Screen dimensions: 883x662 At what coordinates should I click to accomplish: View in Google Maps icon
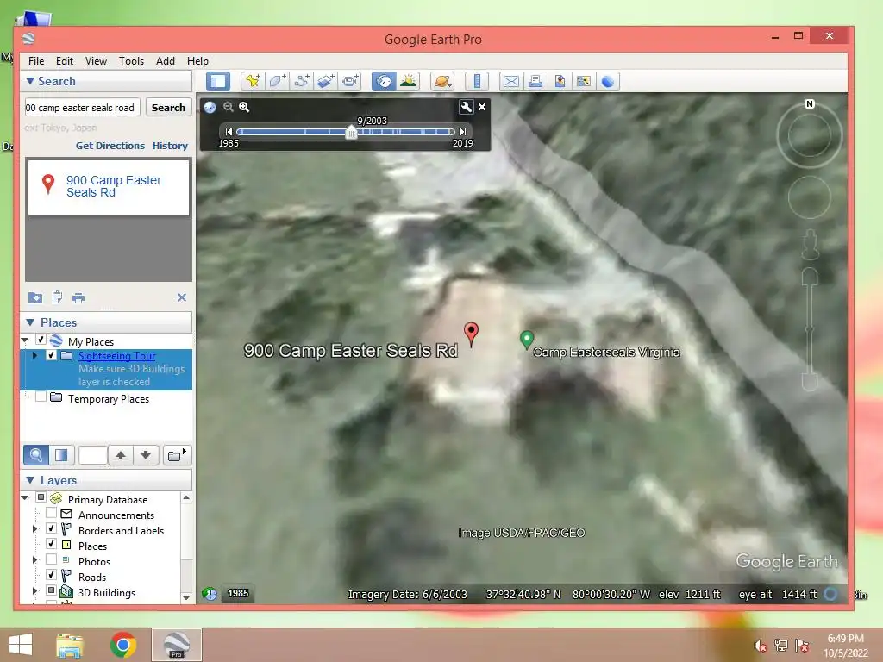coord(584,81)
